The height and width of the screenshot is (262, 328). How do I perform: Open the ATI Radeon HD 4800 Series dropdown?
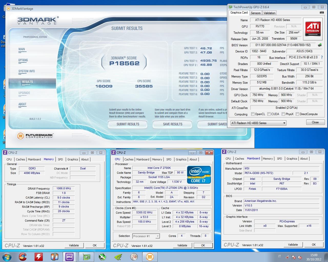258,123
